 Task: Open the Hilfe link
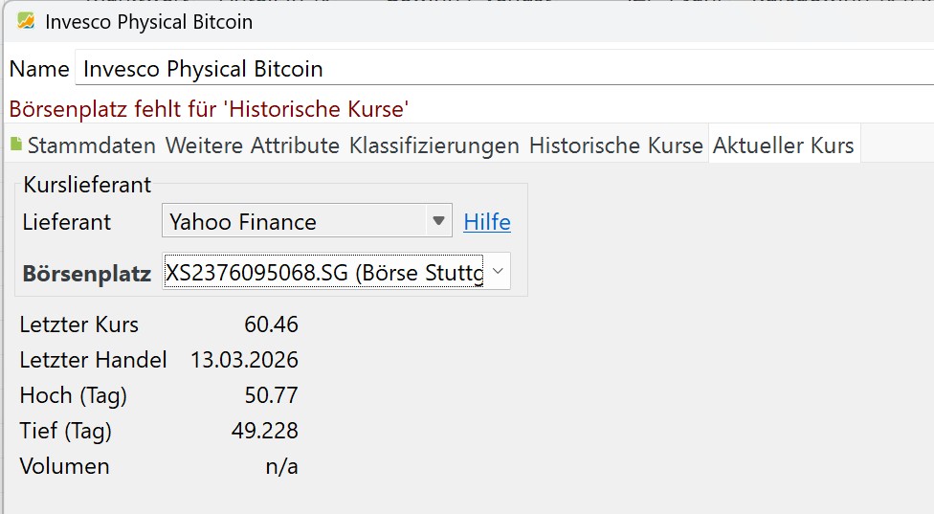click(x=487, y=222)
